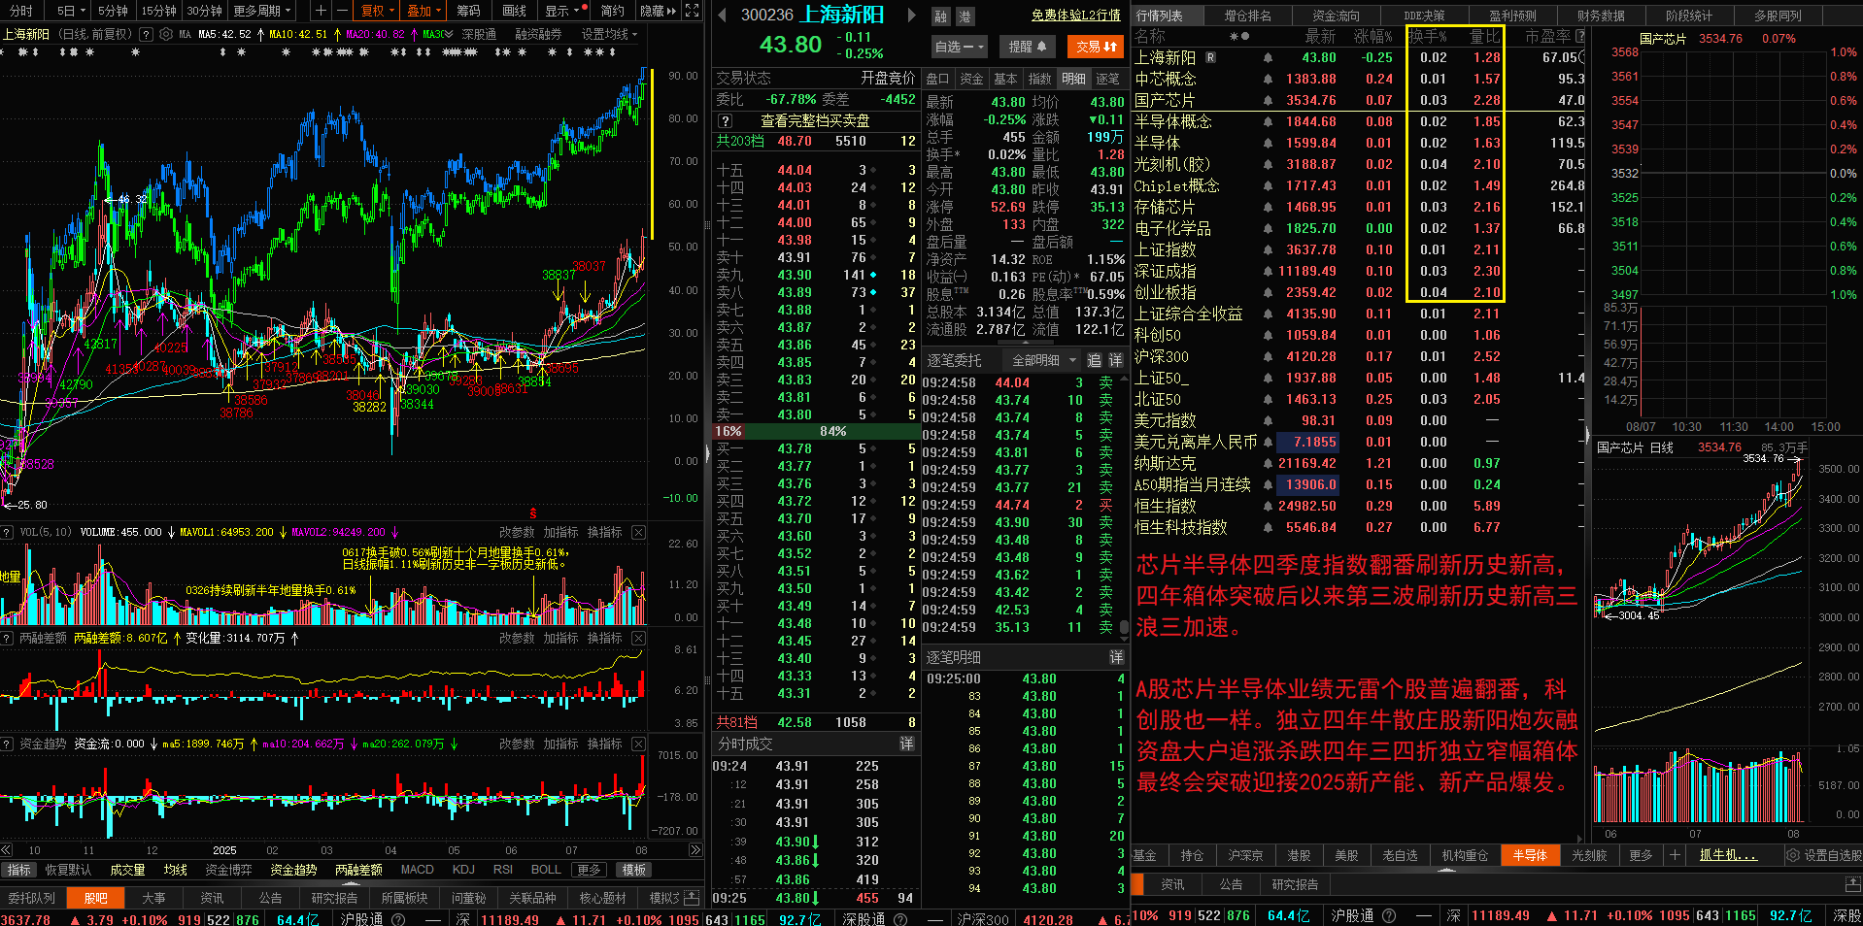Select 恢复默认 in indicator bar
1863x926 pixels.
tap(68, 870)
